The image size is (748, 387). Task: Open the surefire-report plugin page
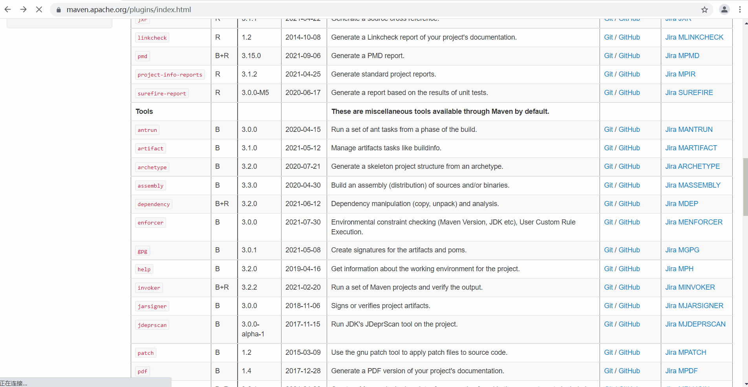pyautogui.click(x=162, y=93)
